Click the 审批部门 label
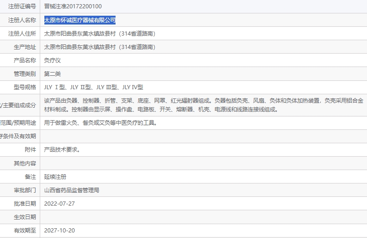367x238 pixels. [x=25, y=190]
